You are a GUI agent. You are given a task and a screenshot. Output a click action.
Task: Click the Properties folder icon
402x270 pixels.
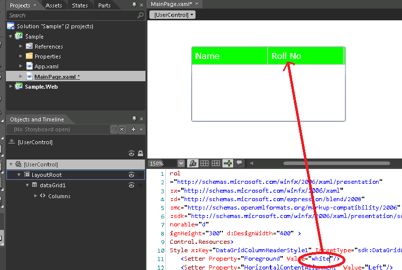tap(29, 56)
